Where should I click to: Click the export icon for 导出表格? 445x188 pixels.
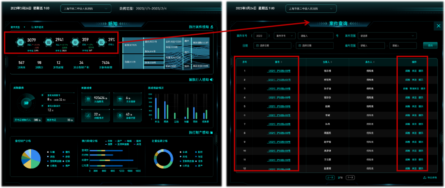point(424,178)
